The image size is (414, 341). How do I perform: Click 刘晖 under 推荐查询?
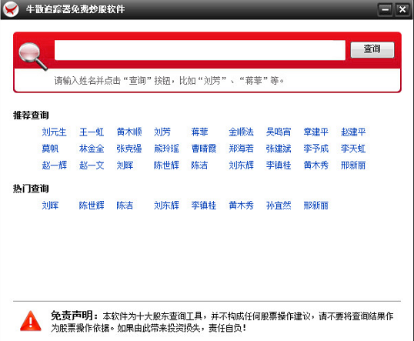125,165
